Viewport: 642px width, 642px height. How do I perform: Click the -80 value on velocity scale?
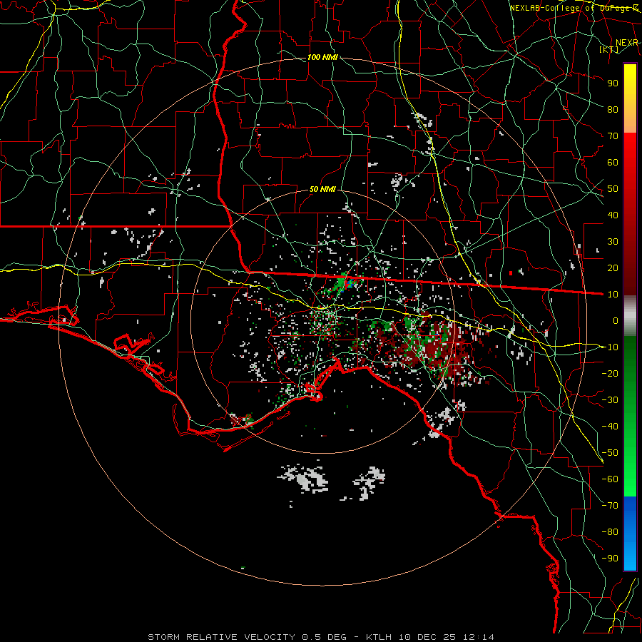610,532
